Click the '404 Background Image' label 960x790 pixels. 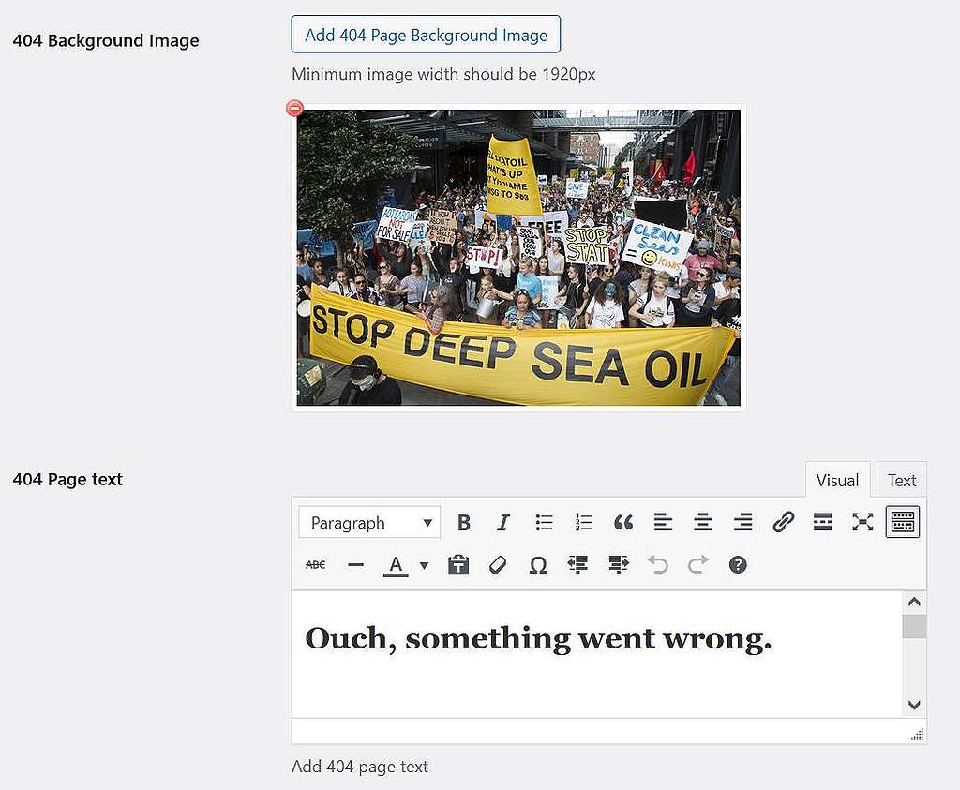[x=106, y=40]
